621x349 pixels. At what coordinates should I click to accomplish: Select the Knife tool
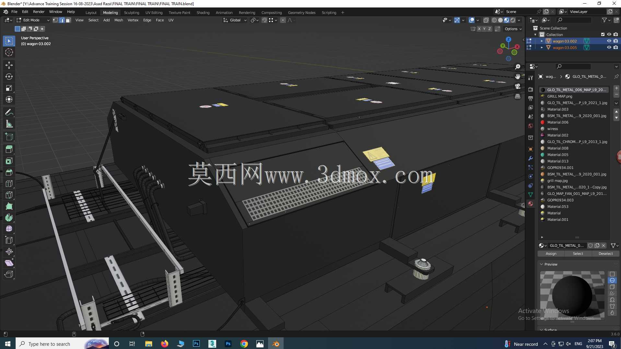pyautogui.click(x=9, y=195)
